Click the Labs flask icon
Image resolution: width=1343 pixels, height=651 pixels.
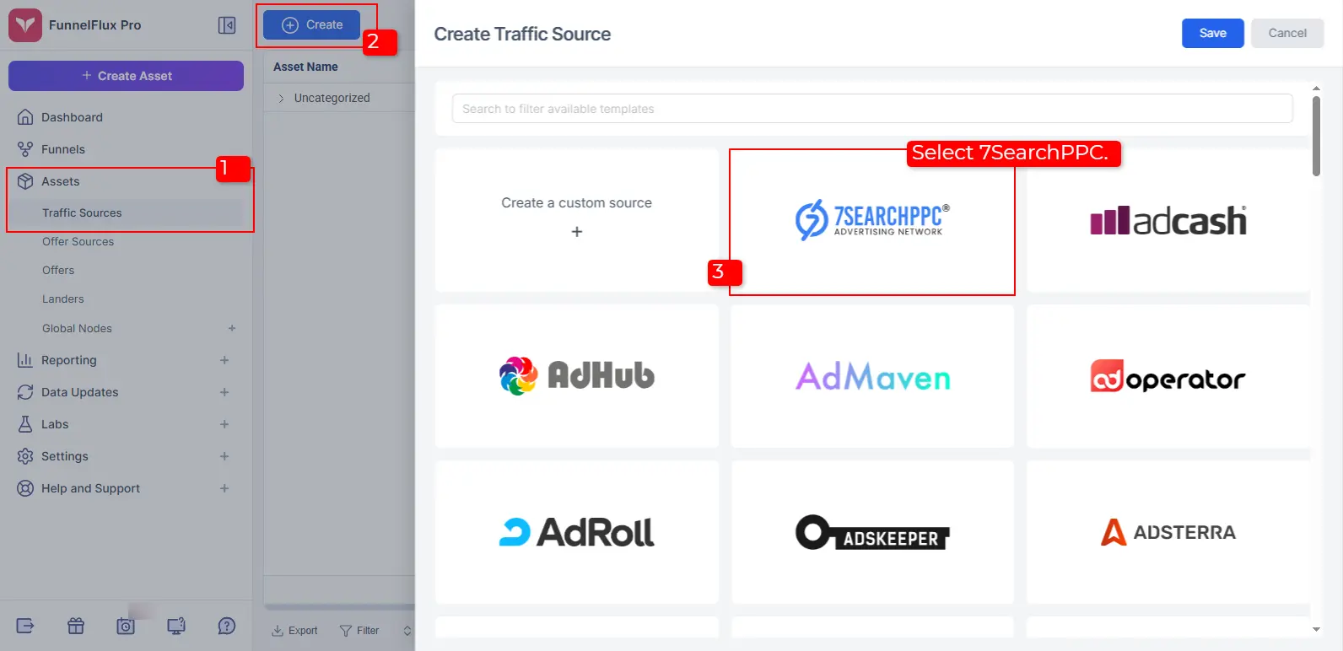pyautogui.click(x=25, y=424)
